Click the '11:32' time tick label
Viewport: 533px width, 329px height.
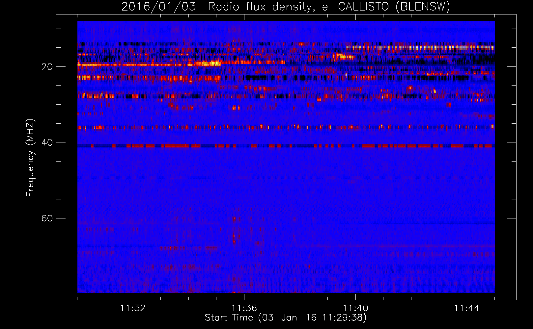click(133, 308)
